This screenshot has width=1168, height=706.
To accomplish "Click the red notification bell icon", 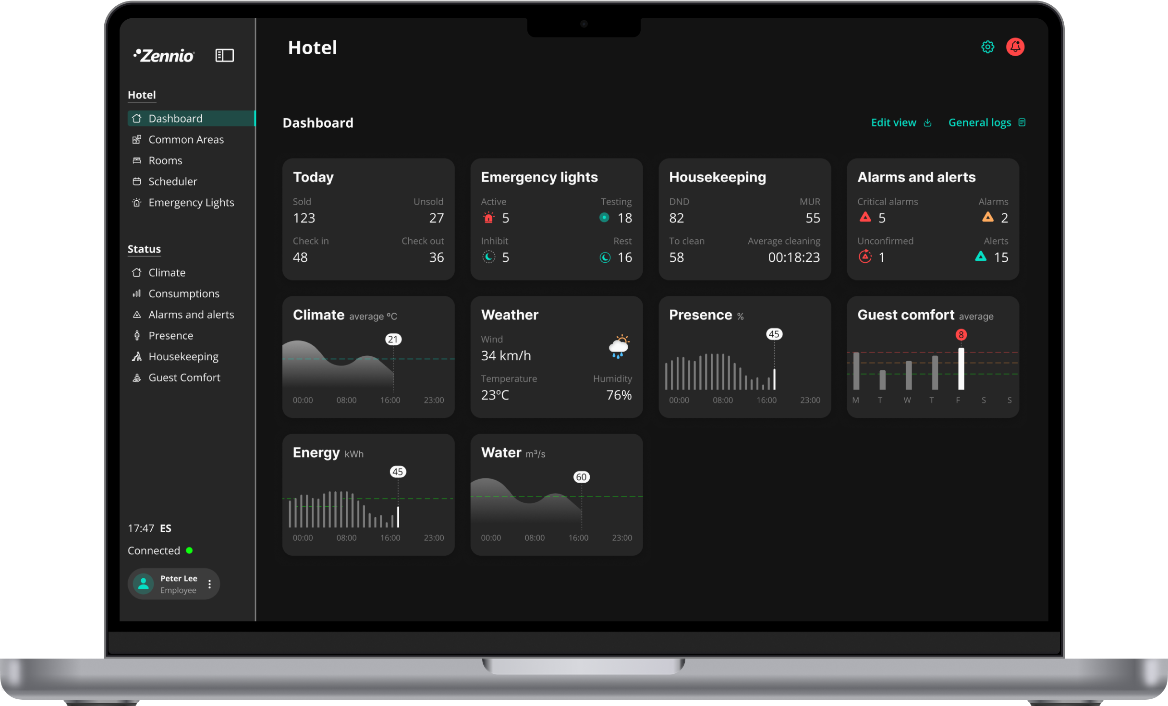I will click(x=1015, y=47).
